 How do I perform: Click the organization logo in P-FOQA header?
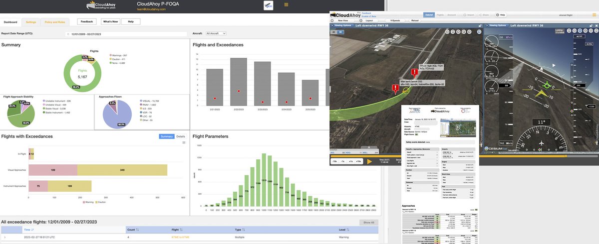coord(268,5)
